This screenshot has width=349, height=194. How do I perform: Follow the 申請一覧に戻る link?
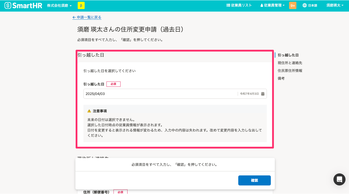87,17
